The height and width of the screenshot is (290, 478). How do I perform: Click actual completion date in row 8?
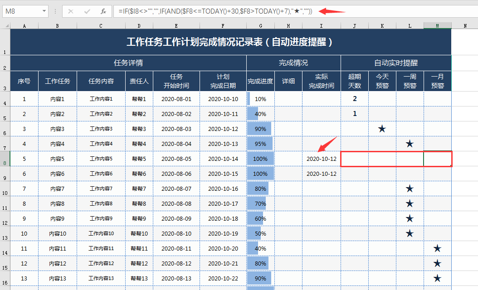click(321, 159)
